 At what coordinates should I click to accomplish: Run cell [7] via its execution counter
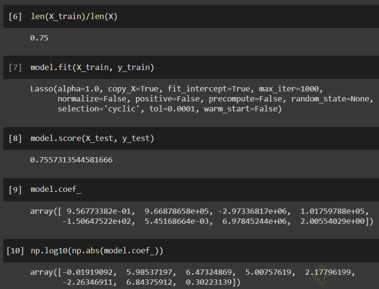point(15,68)
